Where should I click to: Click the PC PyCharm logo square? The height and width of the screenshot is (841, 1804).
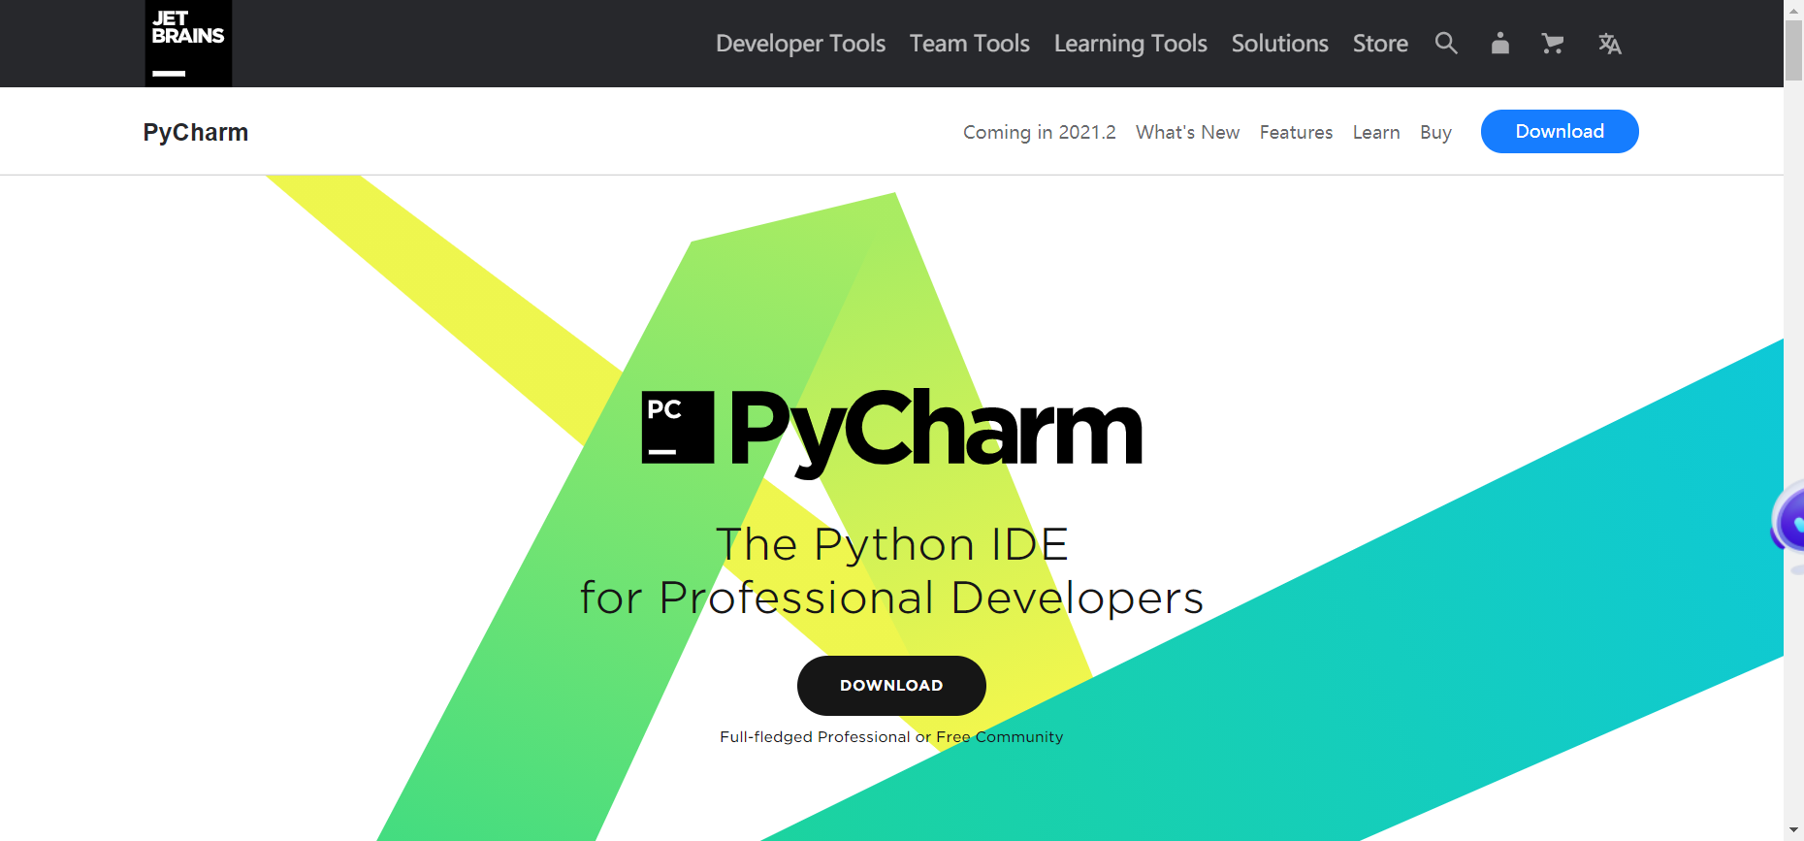(678, 427)
